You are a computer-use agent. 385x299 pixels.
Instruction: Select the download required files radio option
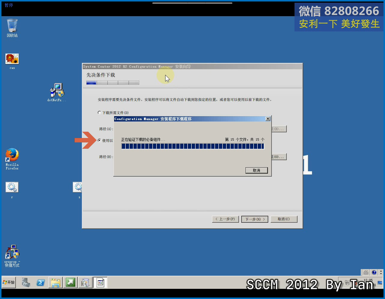[x=113, y=113]
